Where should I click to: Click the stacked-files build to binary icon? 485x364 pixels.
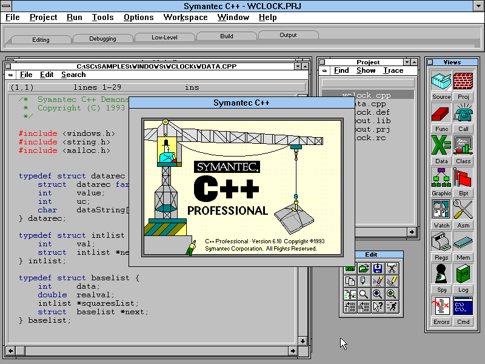[x=364, y=307]
